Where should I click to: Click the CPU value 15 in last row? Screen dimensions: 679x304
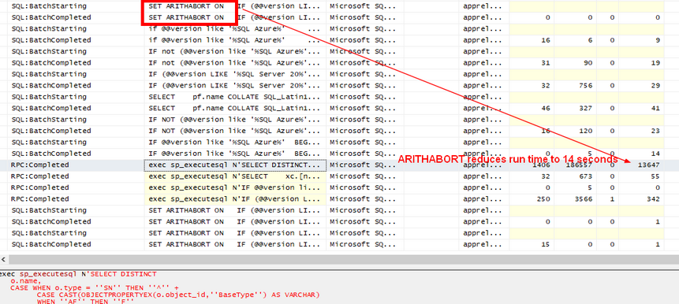(546, 244)
